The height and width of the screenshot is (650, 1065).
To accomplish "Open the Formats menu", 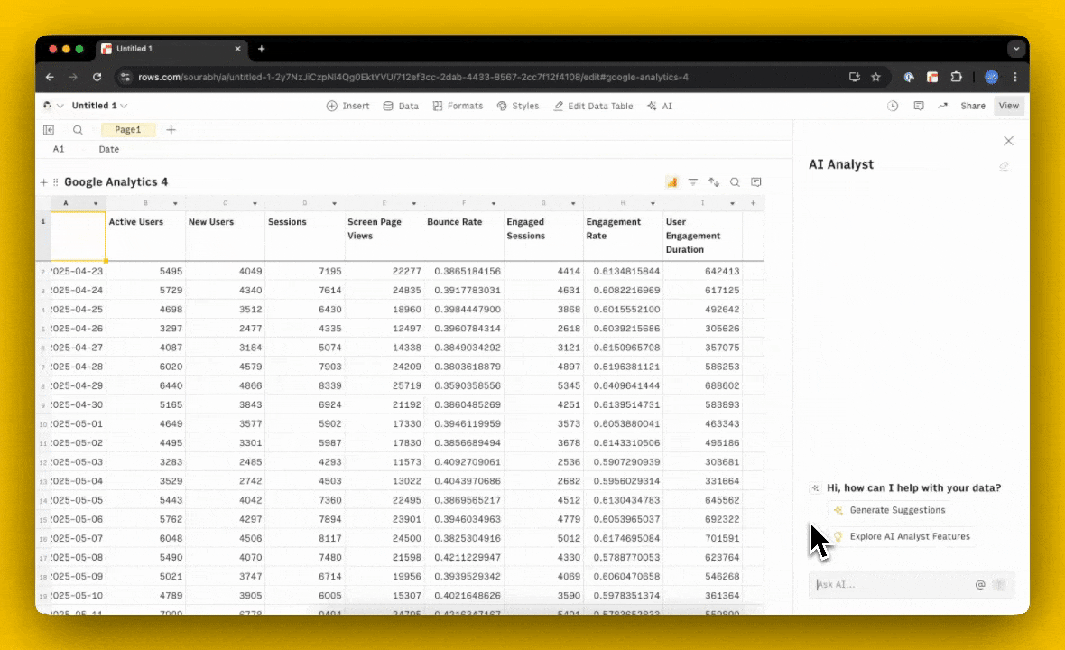I will click(458, 106).
